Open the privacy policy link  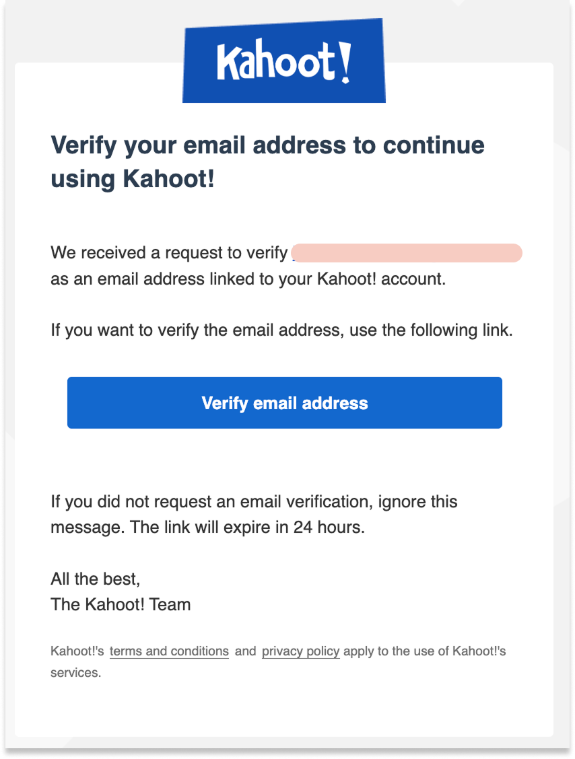tap(300, 651)
